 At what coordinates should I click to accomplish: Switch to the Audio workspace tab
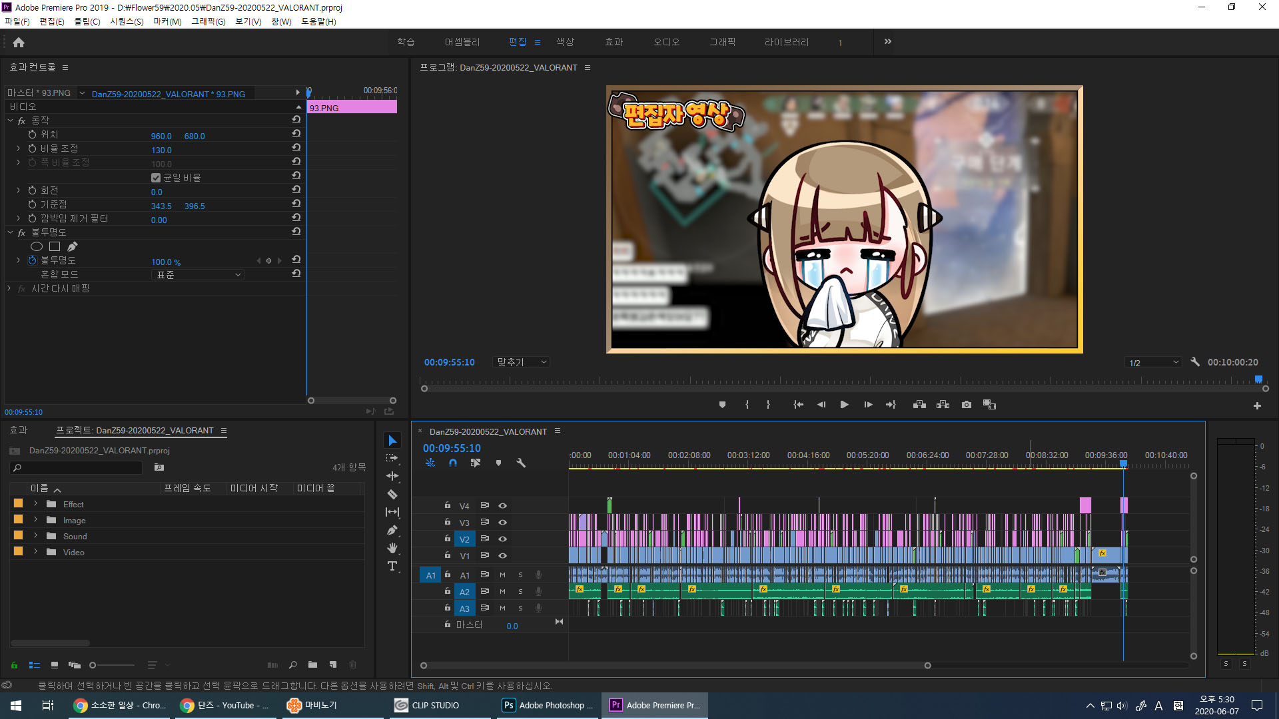click(x=666, y=42)
